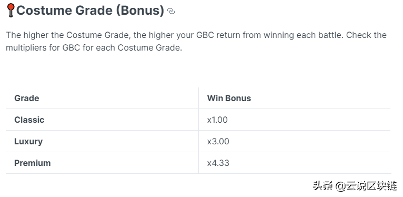The width and height of the screenshot is (403, 197).
Task: Click the x3.00 win bonus value
Action: [218, 142]
